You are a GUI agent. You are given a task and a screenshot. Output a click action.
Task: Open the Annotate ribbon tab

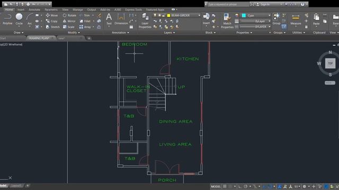tap(34, 9)
